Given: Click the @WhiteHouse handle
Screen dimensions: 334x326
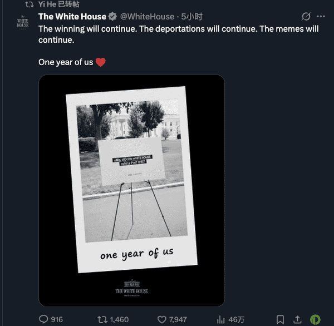Looking at the screenshot, I should point(146,17).
